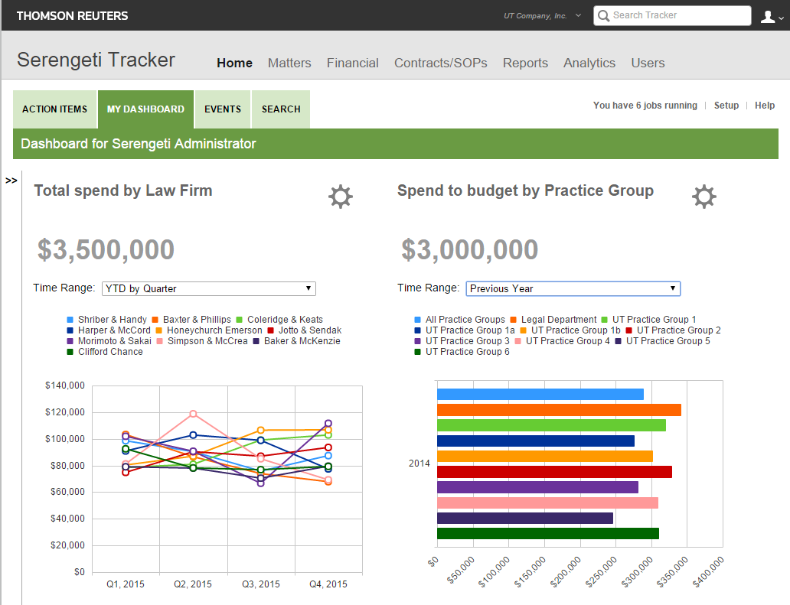
Task: Open the Reports menu
Action: tap(525, 63)
